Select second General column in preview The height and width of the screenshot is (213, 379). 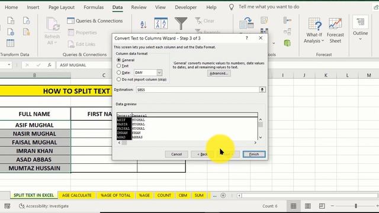click(139, 115)
